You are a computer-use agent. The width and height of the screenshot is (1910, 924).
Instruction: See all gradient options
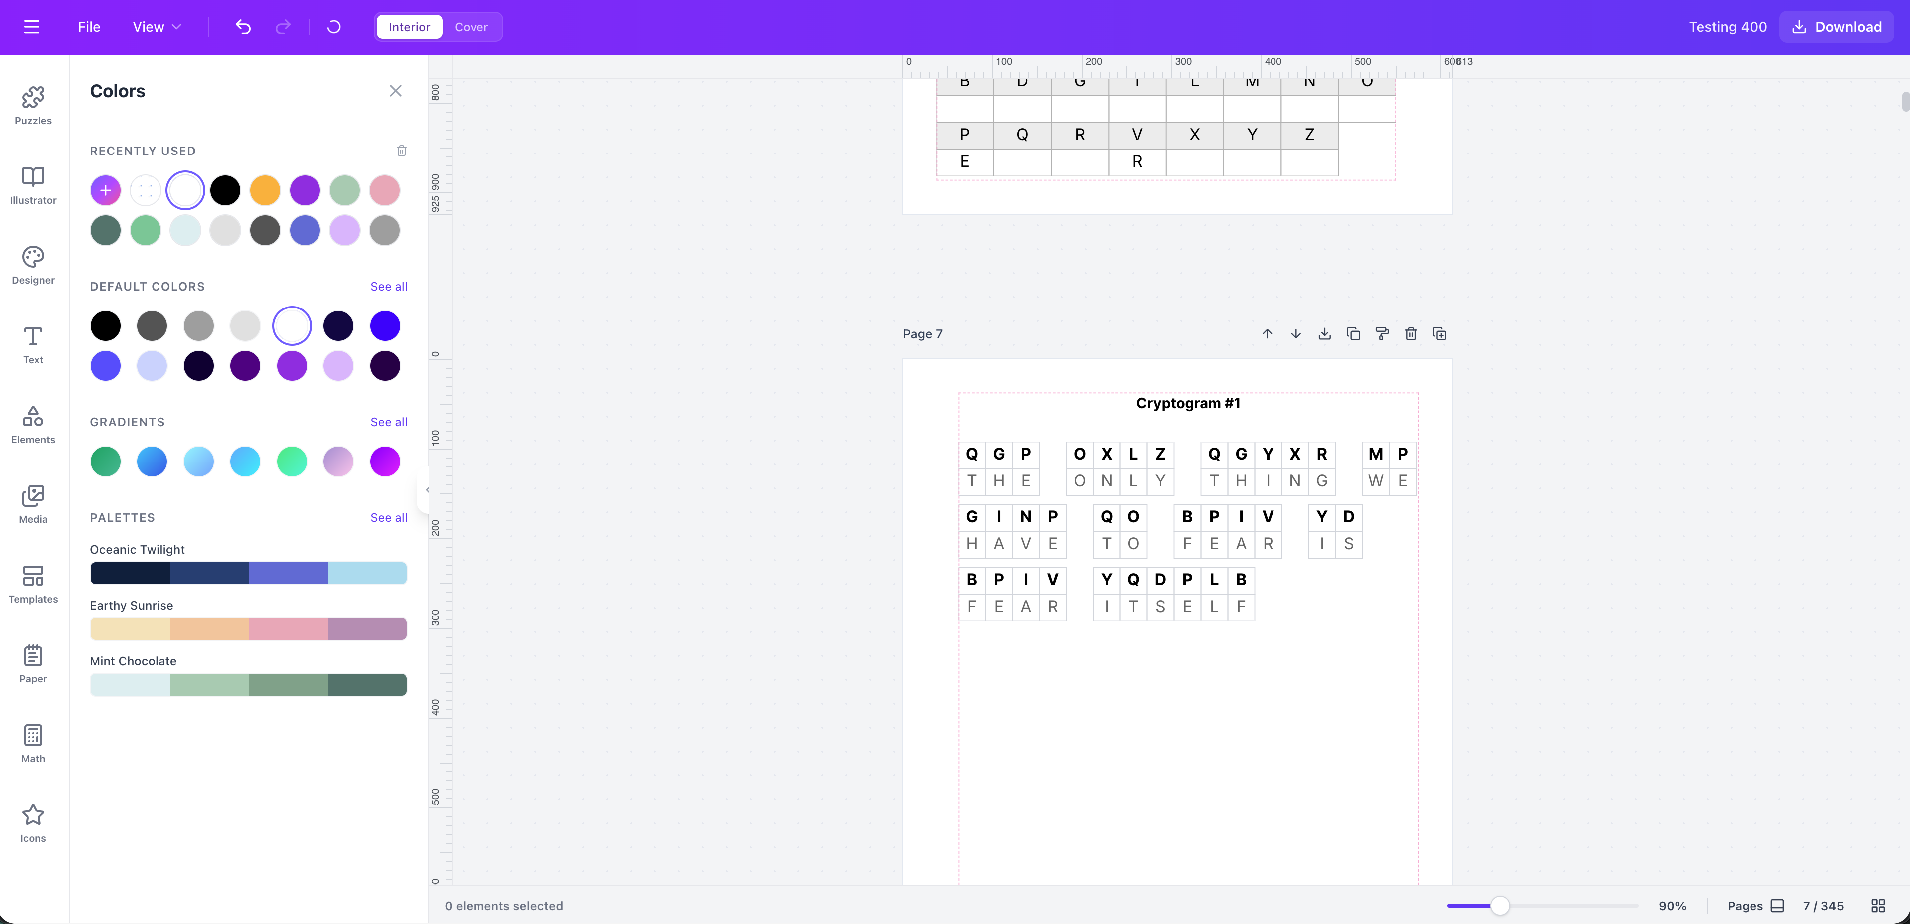(388, 422)
